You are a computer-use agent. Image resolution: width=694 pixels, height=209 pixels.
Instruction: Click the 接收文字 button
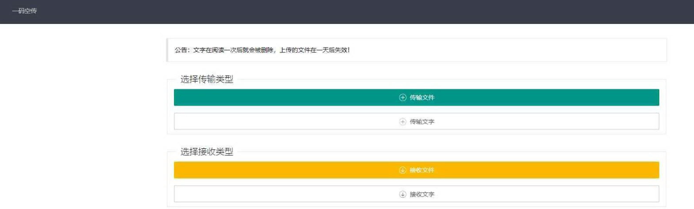tap(416, 194)
